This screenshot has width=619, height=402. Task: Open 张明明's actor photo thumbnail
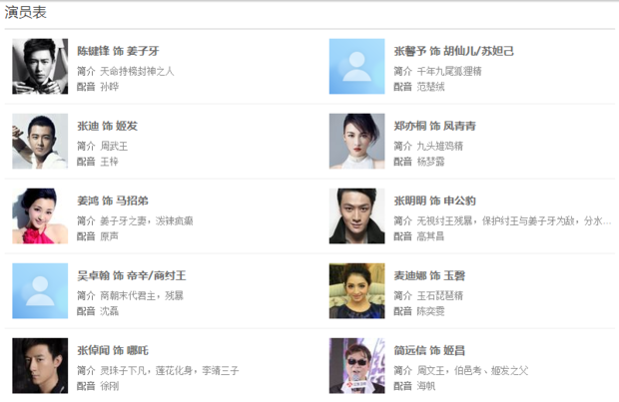[356, 215]
